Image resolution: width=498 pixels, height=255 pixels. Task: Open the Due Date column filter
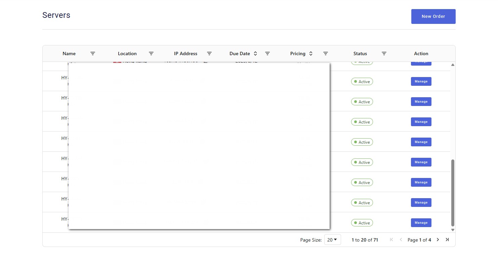click(267, 53)
